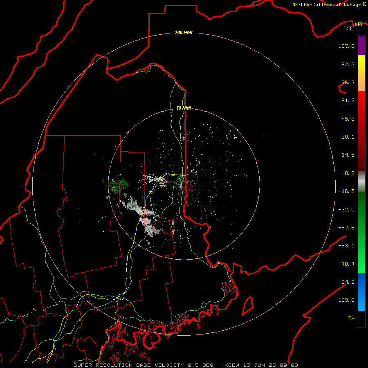Viewport: 368px width, 368px height.
Task: Pick the black TH segment of color bar
Action: pos(361,319)
